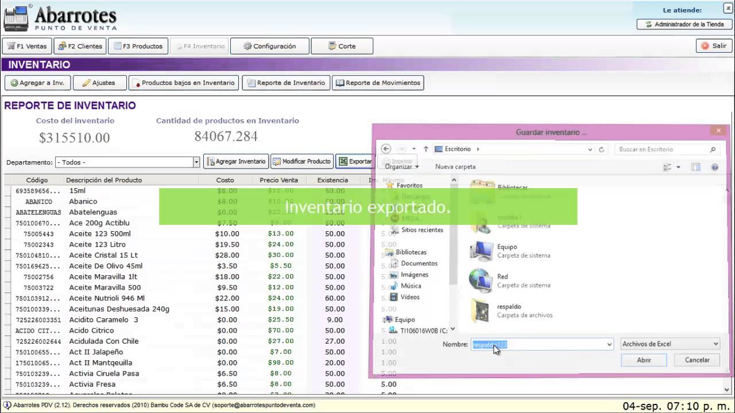Click the Cancelar button

coord(697,360)
